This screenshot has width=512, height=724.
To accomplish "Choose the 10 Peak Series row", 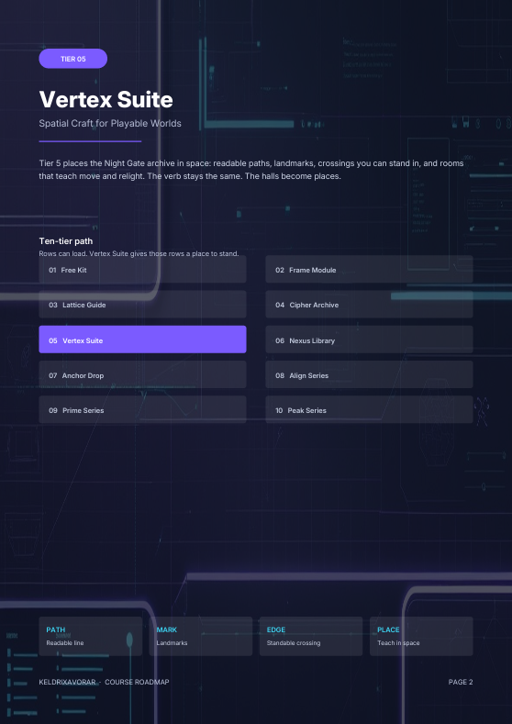I will [x=369, y=409].
